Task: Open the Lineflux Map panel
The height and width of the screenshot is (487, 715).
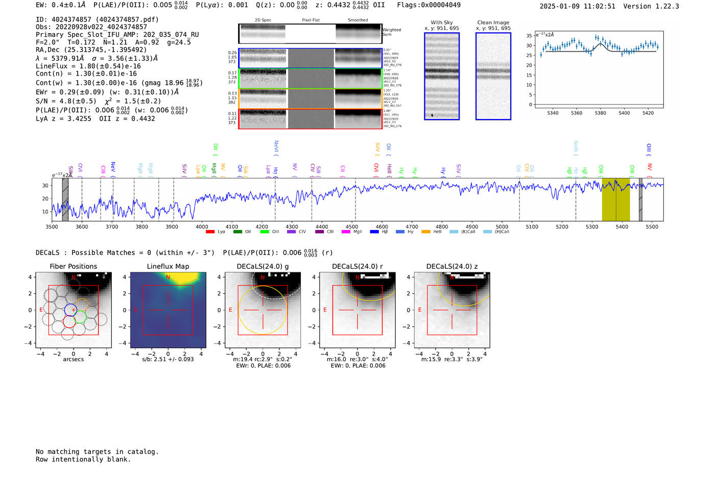Action: (168, 310)
